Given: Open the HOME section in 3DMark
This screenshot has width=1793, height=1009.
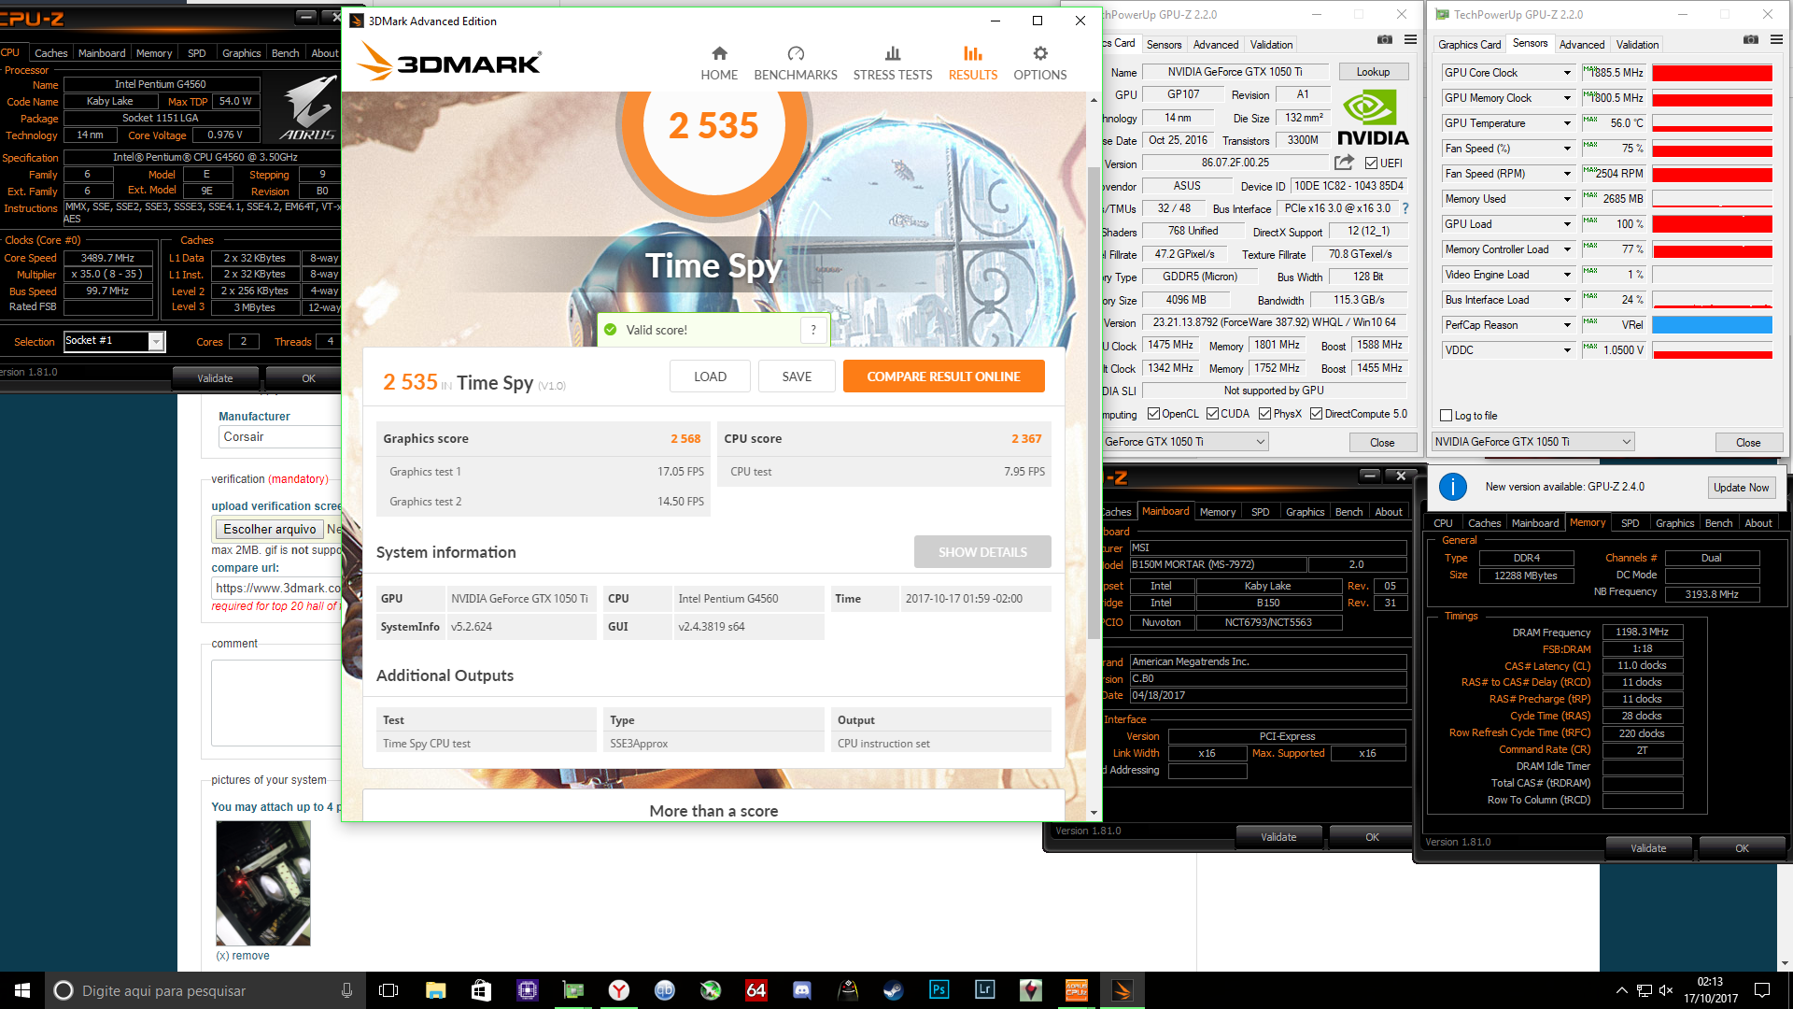Looking at the screenshot, I should [719, 64].
